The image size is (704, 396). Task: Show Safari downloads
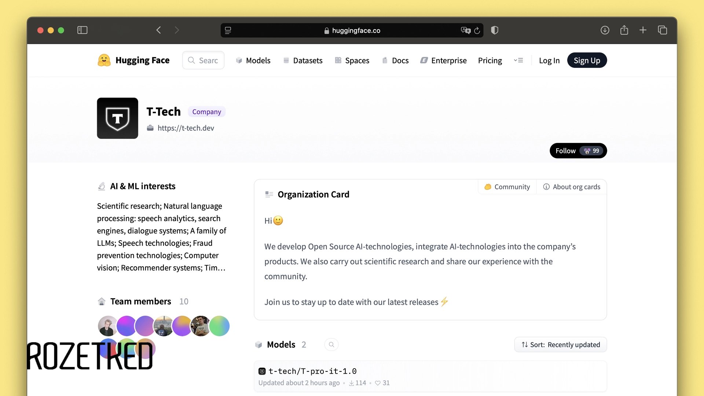click(605, 30)
